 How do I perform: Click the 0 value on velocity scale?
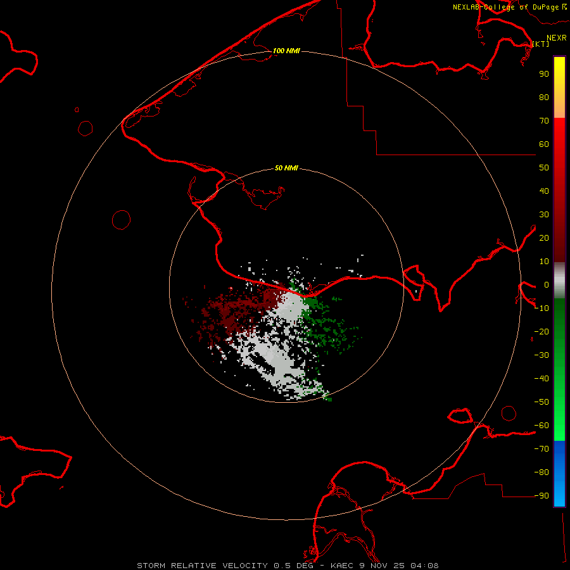pyautogui.click(x=547, y=284)
